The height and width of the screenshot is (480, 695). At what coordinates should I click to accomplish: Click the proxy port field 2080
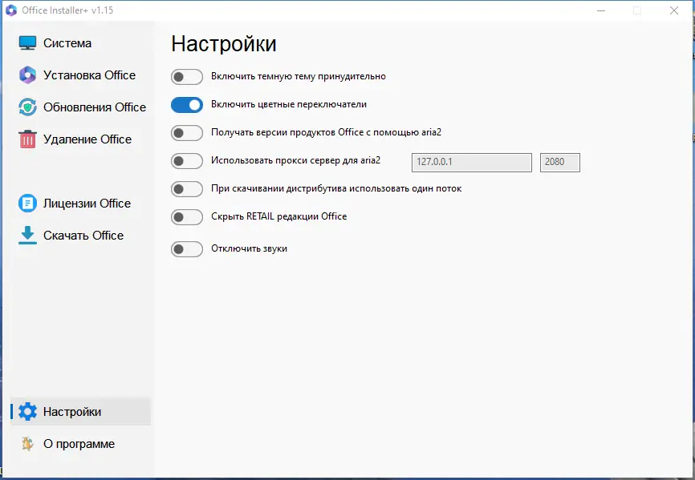tap(560, 163)
